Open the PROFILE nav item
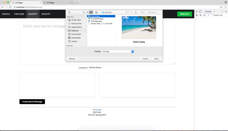The width and height of the screenshot is (228, 131). coord(6,14)
